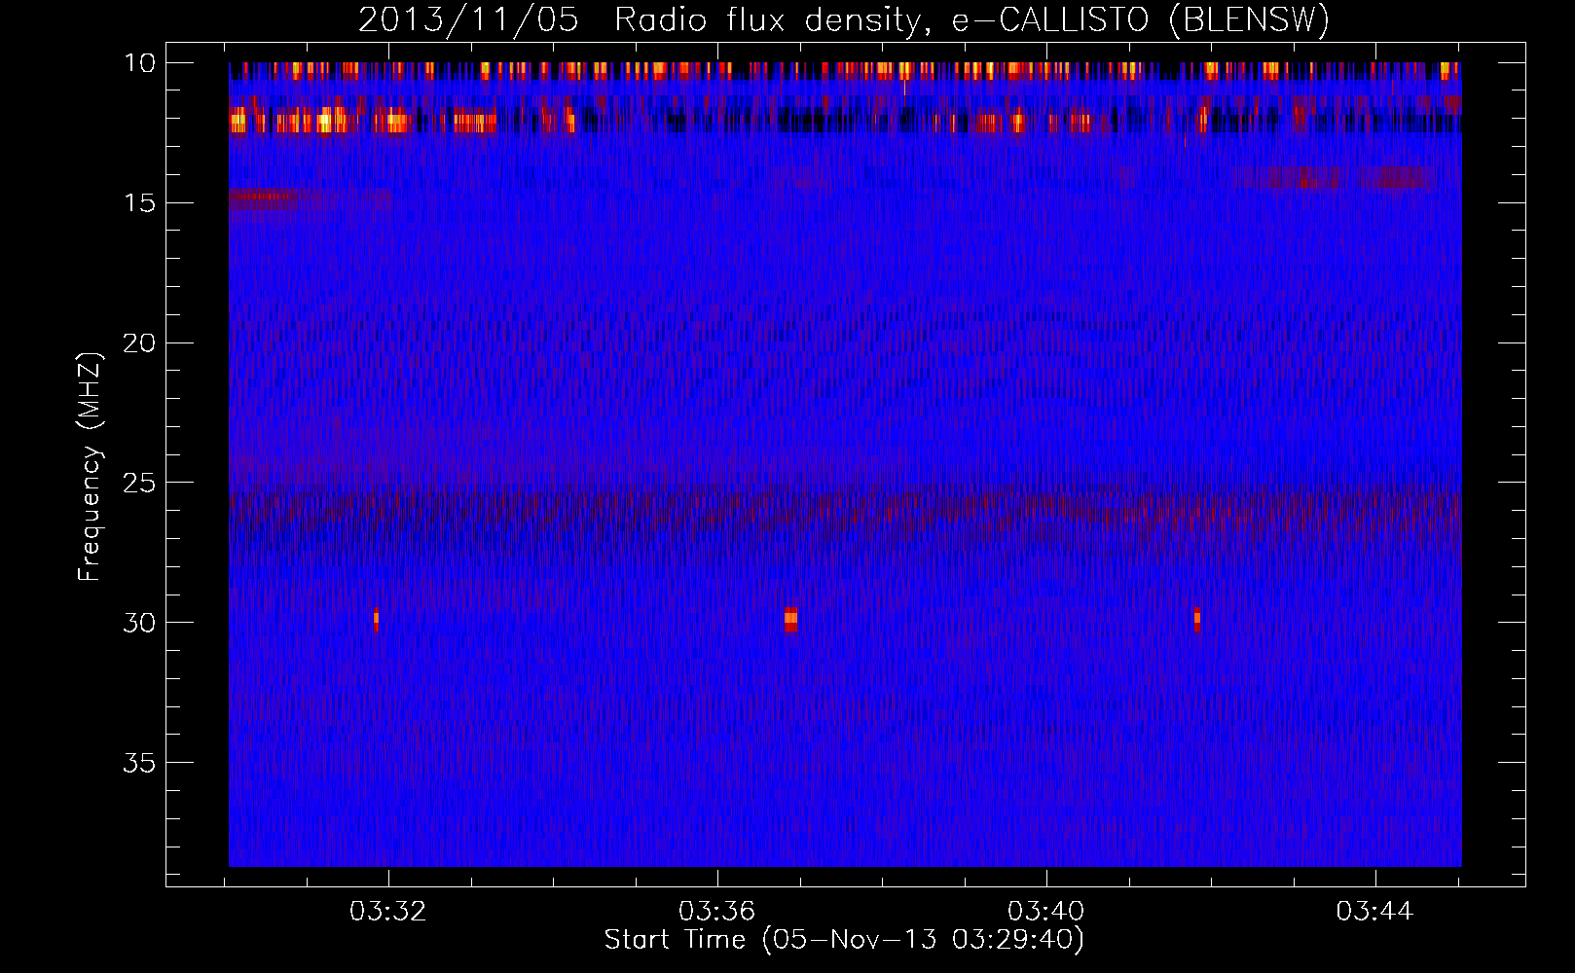Click the 20 MHz frequency tick label
This screenshot has height=973, width=1575.
[139, 342]
